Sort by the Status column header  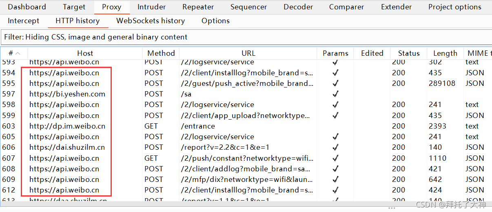409,53
